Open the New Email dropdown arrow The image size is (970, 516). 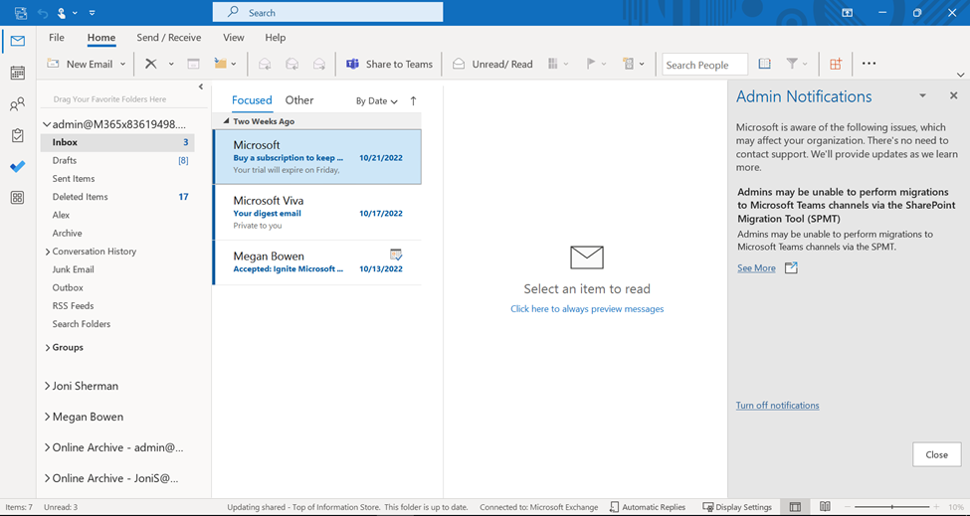pos(123,65)
